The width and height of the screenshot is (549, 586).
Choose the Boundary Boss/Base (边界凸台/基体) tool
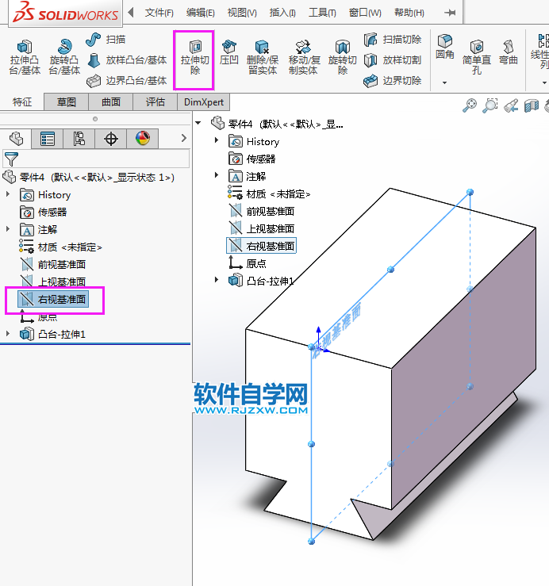(126, 80)
